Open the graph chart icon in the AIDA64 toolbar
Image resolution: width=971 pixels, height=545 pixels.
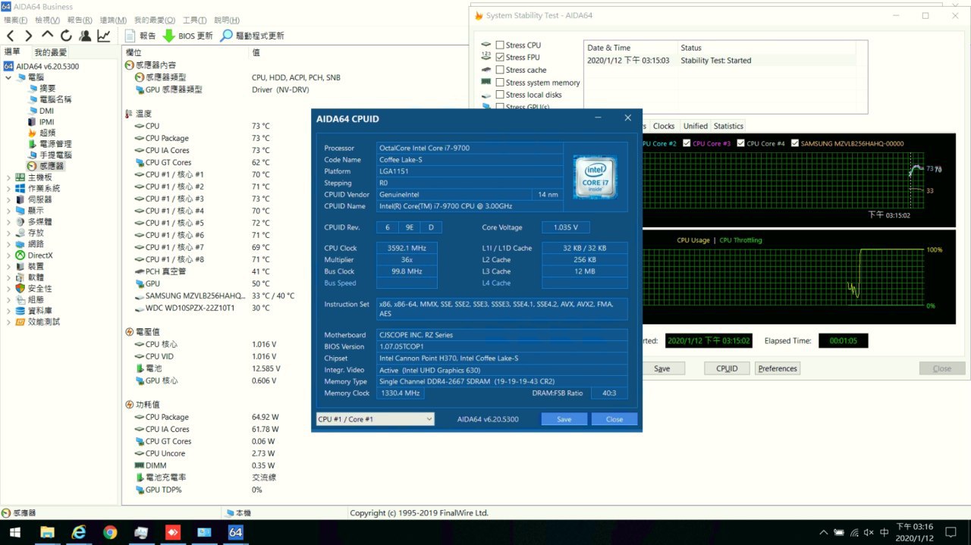[x=104, y=36]
